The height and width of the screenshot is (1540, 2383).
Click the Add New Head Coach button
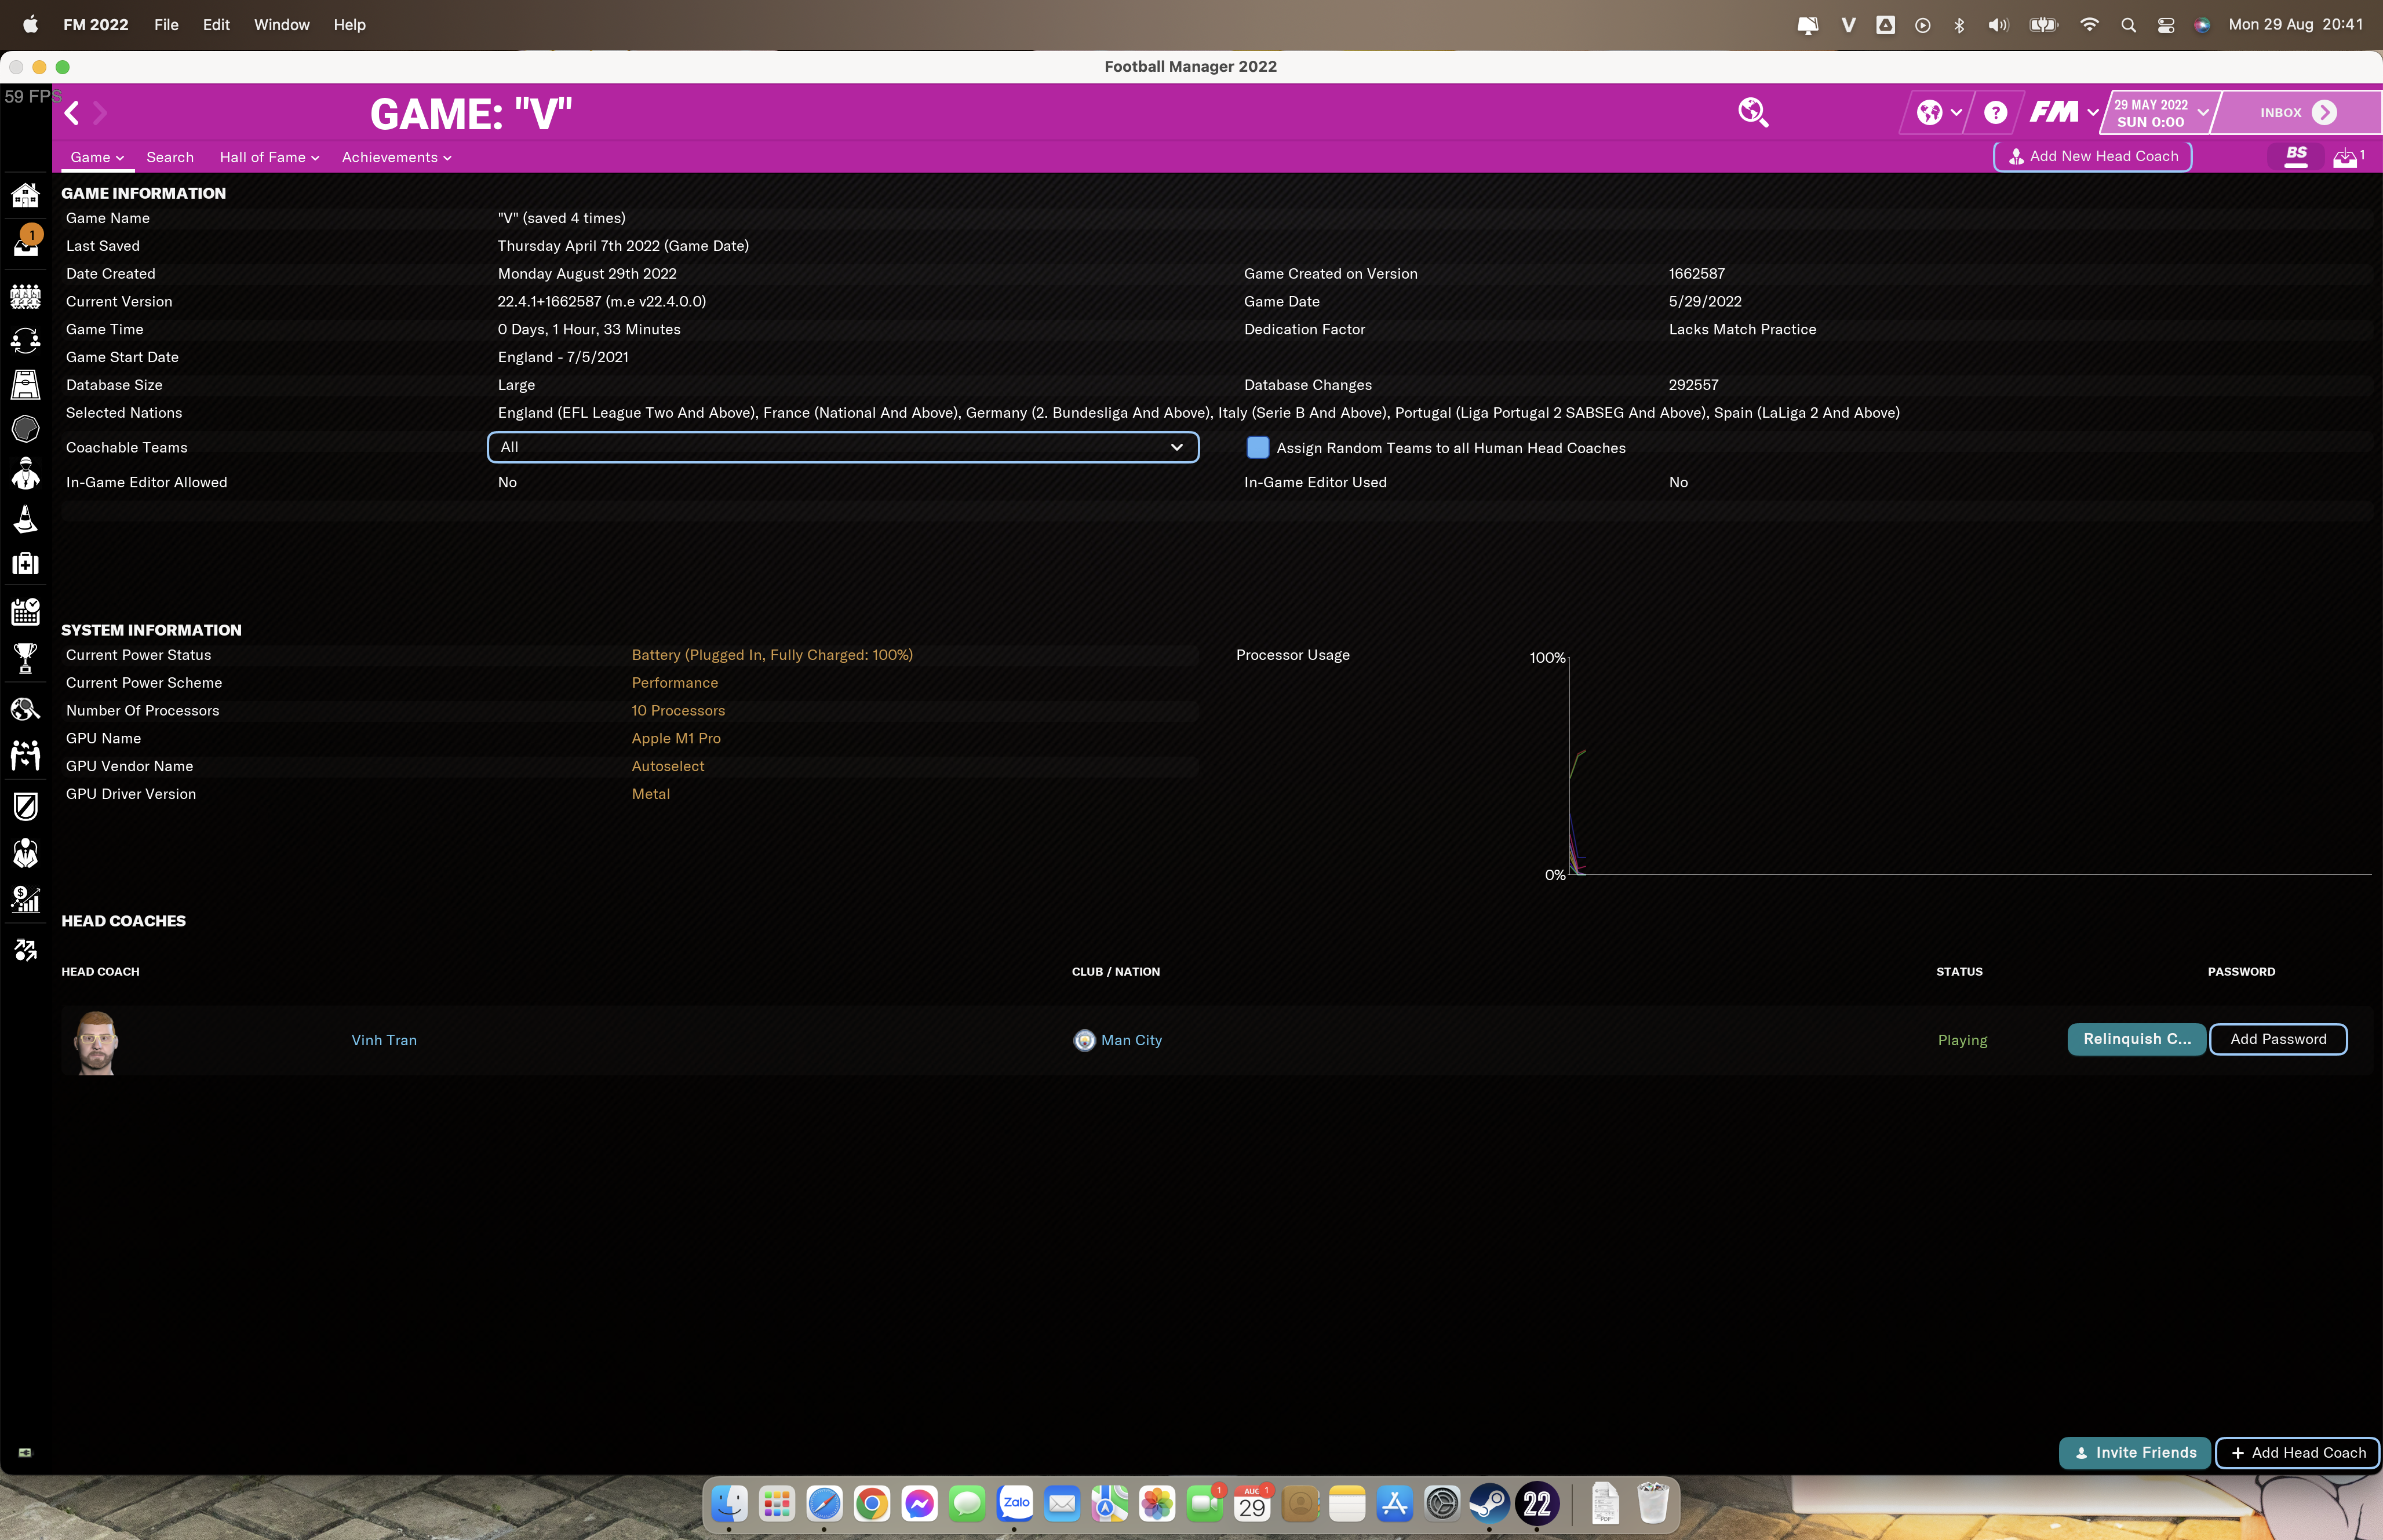(x=2092, y=157)
